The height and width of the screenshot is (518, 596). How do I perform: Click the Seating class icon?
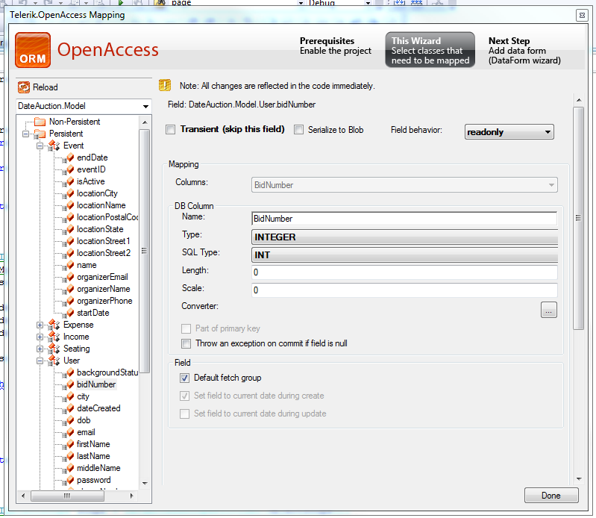(54, 349)
